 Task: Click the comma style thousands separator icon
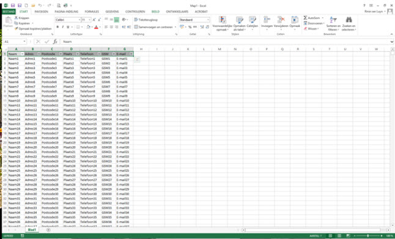tap(195, 27)
